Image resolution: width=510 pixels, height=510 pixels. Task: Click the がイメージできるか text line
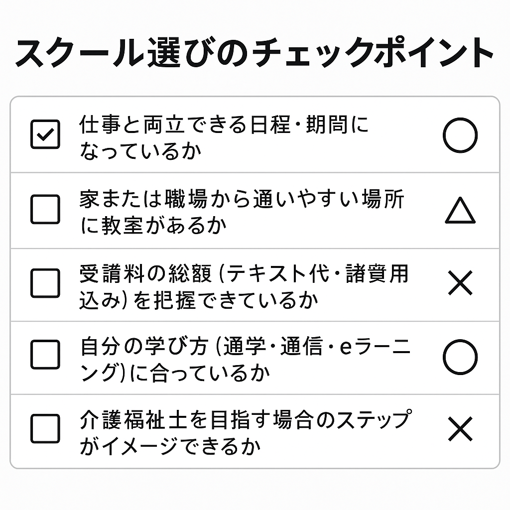click(x=170, y=446)
